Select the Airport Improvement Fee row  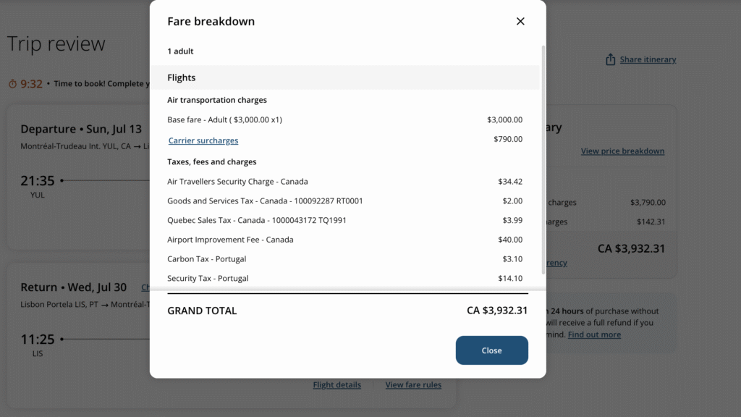point(344,240)
